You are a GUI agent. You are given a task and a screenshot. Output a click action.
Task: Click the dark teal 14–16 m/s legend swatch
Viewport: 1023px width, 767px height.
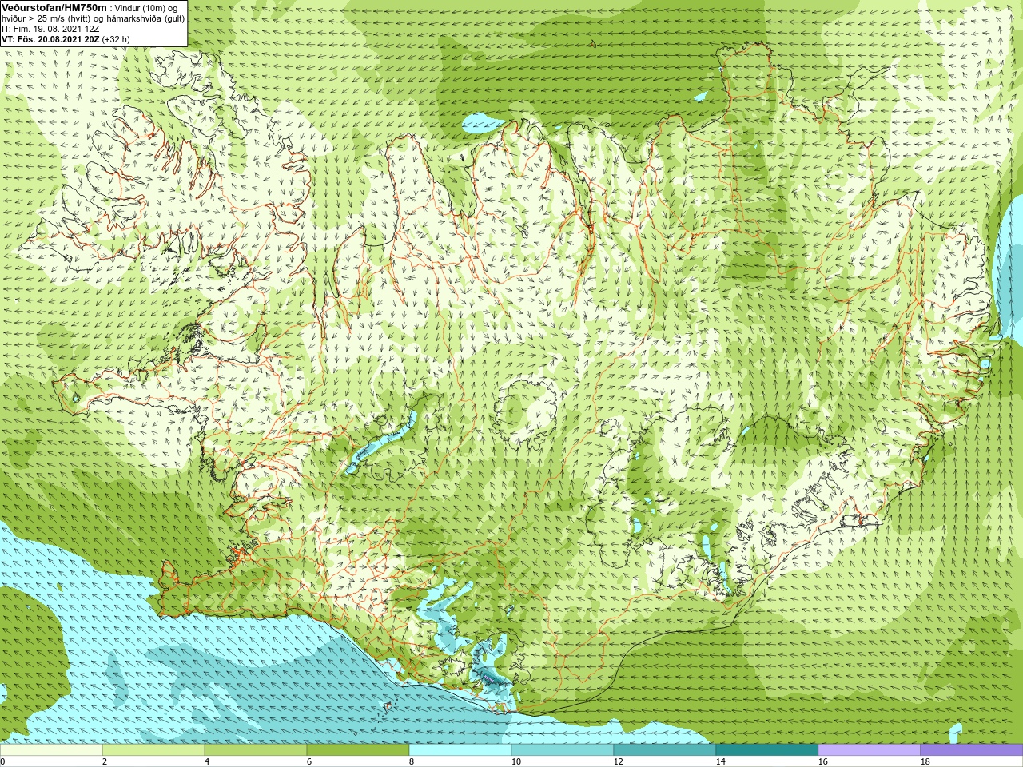coord(767,750)
